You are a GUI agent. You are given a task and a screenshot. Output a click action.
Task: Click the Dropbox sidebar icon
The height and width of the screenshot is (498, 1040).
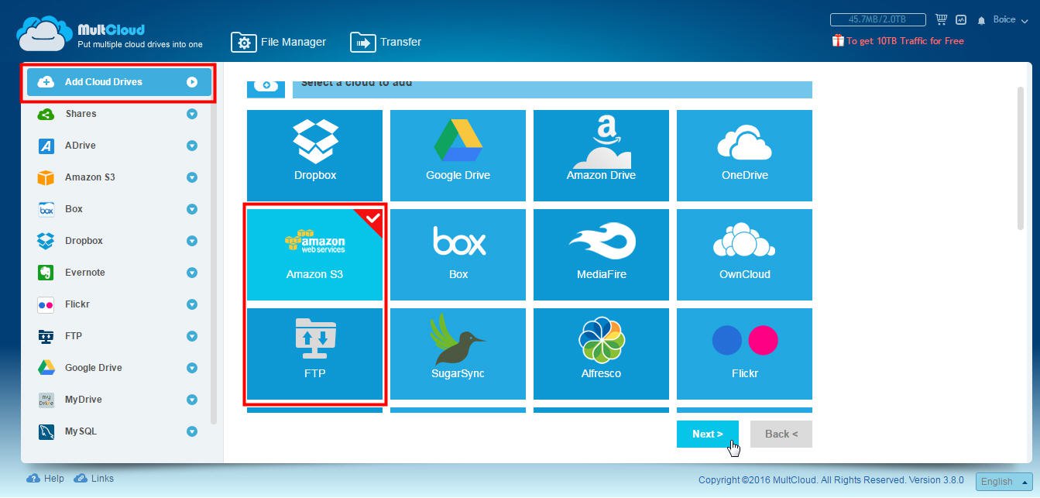[x=46, y=241]
